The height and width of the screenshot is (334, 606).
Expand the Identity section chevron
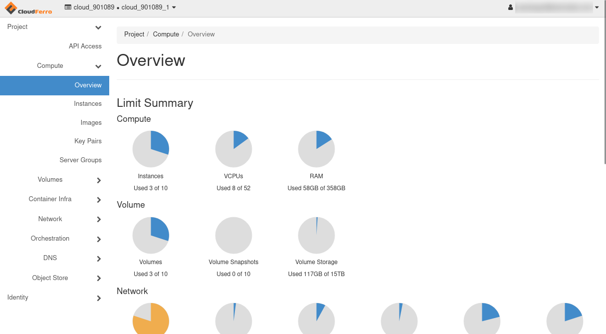(99, 298)
